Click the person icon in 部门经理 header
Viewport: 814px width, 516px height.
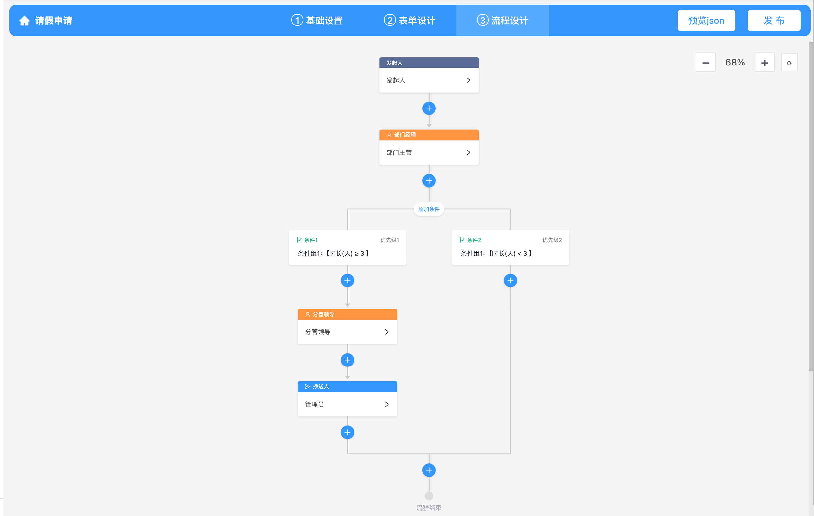pos(389,135)
